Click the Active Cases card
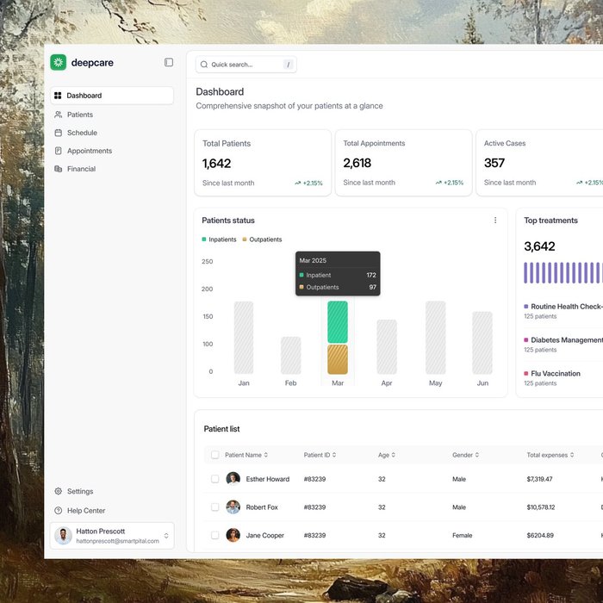 (539, 163)
